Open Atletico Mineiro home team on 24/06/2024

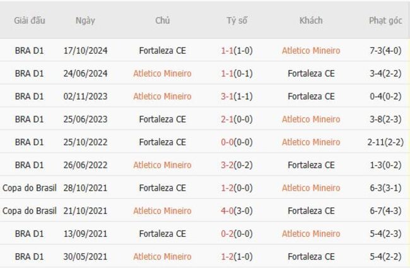(x=162, y=73)
